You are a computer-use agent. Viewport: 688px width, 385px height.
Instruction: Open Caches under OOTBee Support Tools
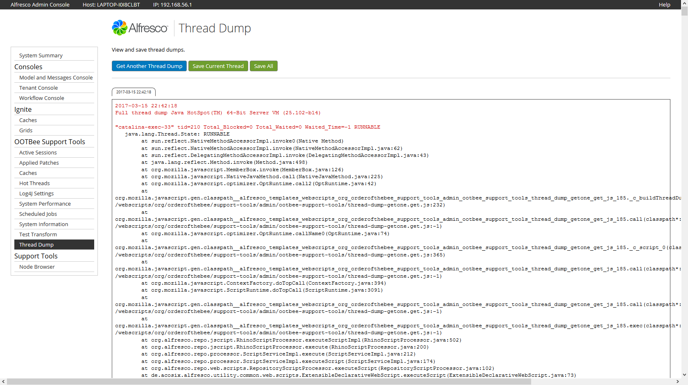coord(54,173)
